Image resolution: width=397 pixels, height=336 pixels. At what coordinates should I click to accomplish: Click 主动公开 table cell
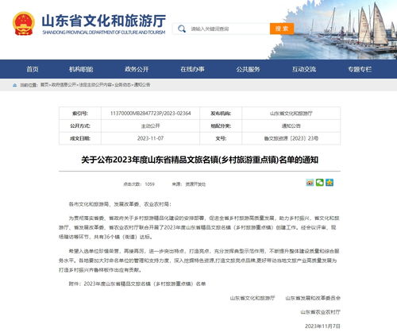point(150,126)
